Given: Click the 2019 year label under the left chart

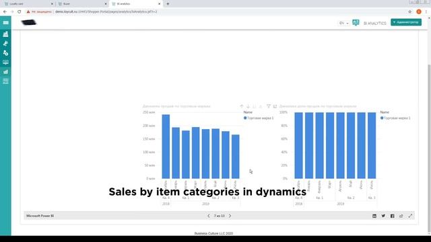Looking at the screenshot, I should point(205,204).
